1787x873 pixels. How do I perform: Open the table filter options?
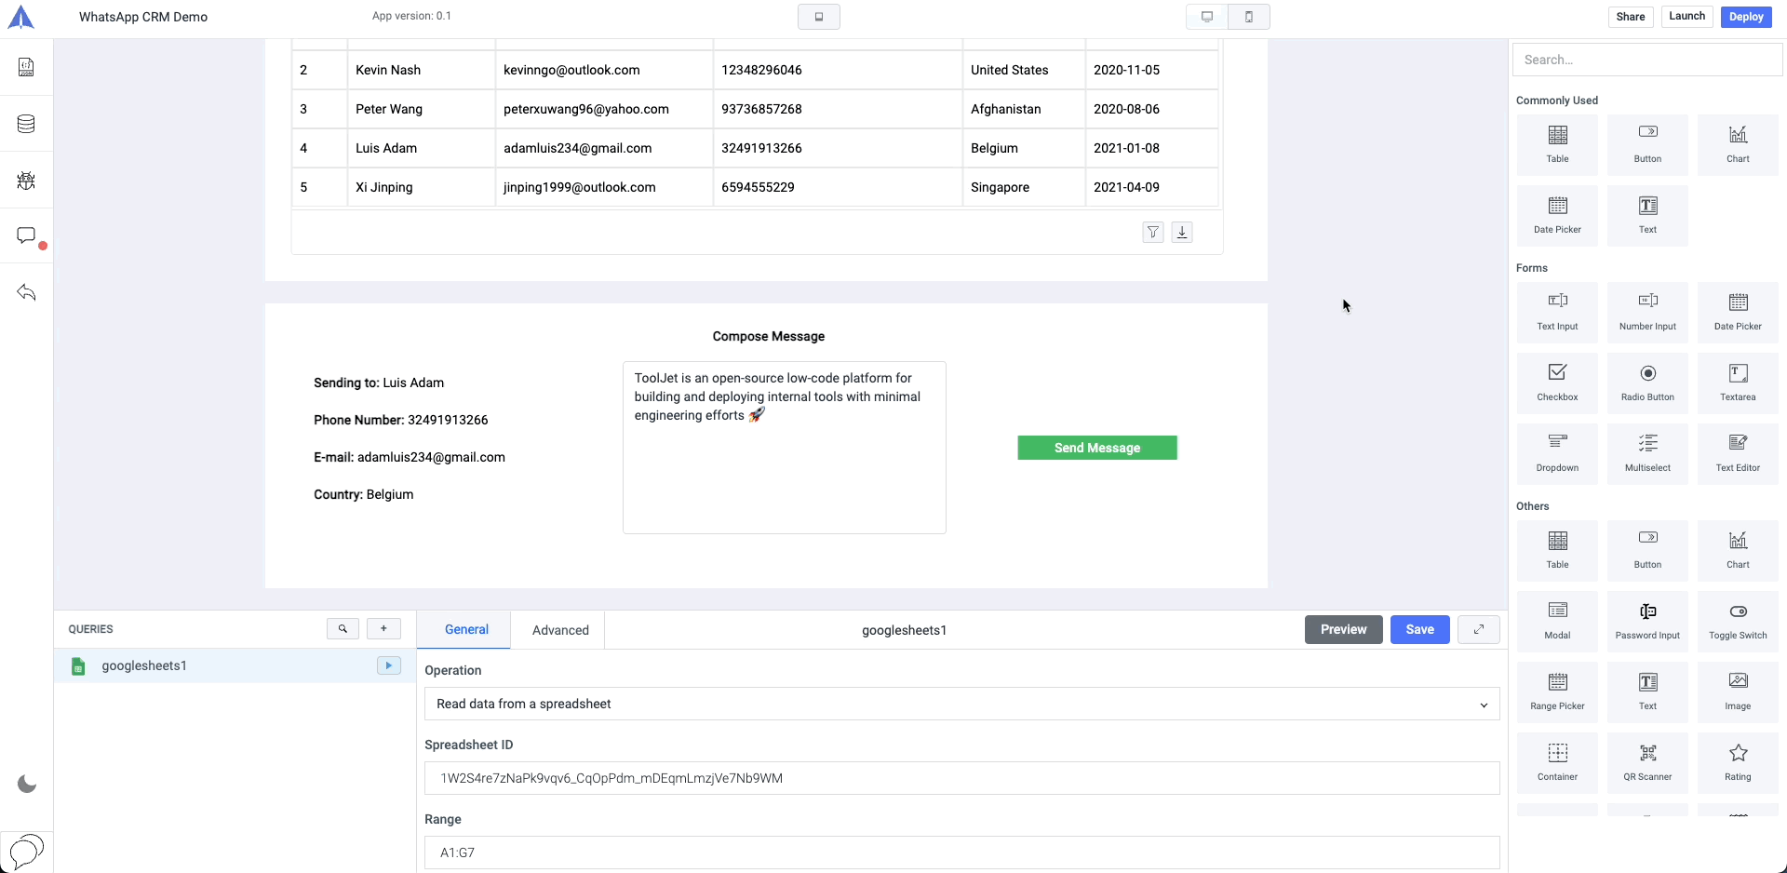coord(1152,232)
